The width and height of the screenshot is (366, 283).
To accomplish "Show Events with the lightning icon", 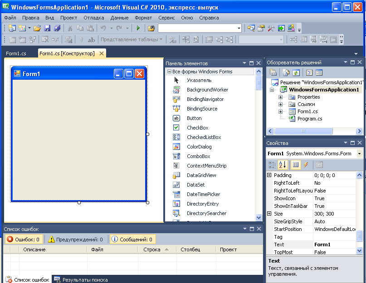I will coord(306,165).
